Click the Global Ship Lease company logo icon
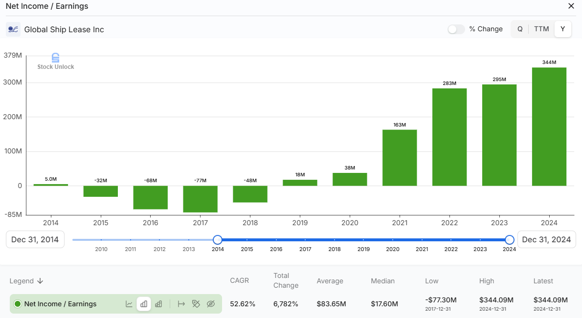 click(13, 29)
